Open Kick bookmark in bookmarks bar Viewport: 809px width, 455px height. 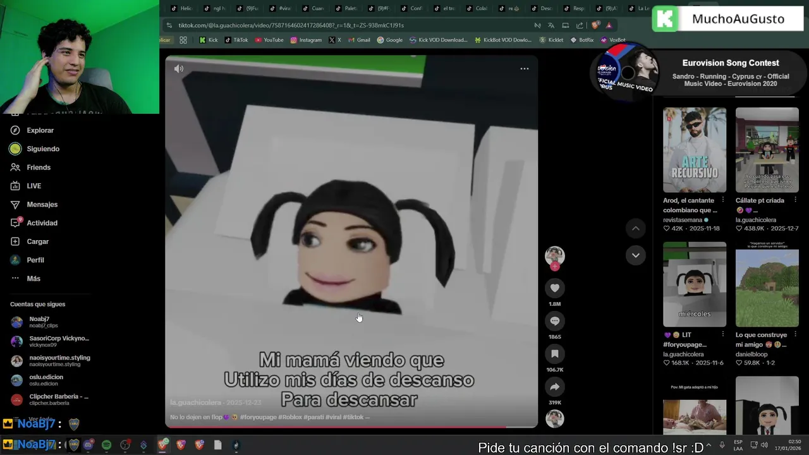click(x=208, y=40)
